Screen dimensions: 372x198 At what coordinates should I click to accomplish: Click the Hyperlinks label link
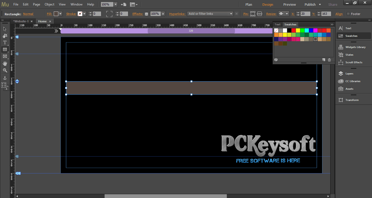click(x=177, y=14)
